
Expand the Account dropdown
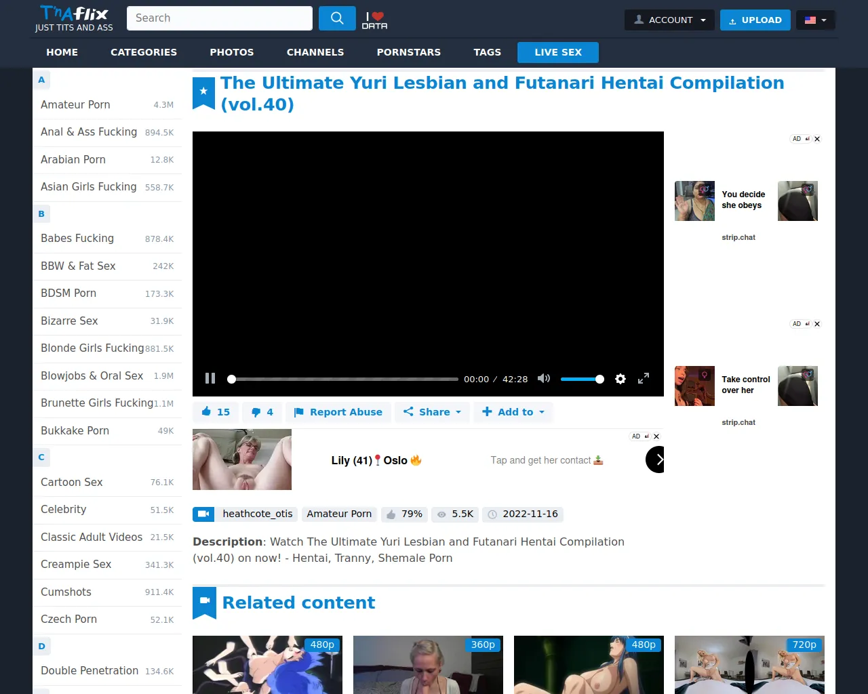(669, 20)
